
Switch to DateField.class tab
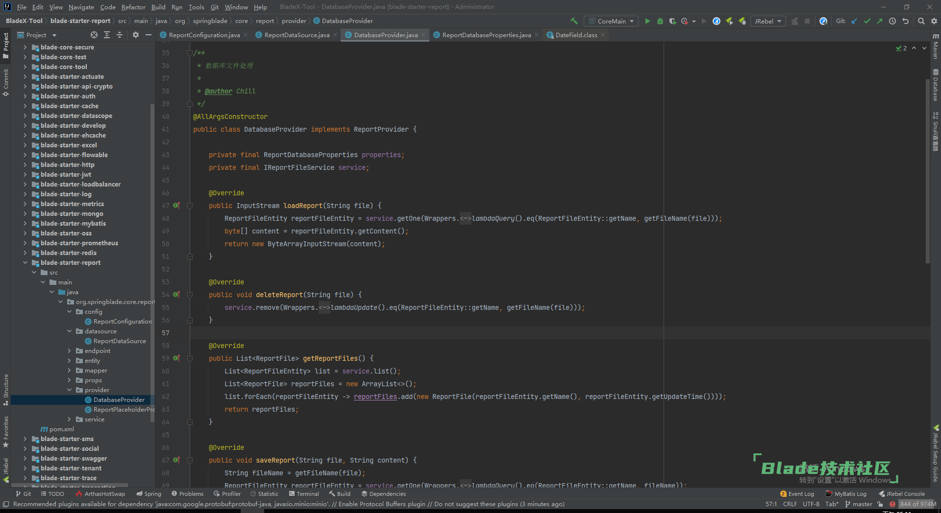click(576, 35)
